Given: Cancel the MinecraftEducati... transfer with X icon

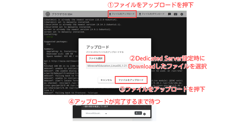Looking at the screenshot, I should point(144,114).
